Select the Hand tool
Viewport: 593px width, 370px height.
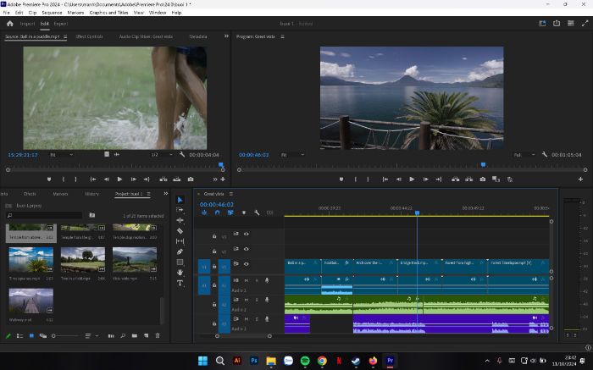[x=180, y=272]
